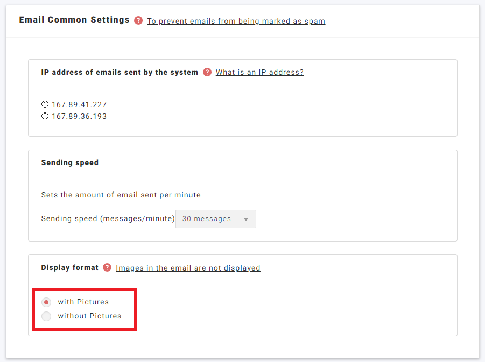
Task: Expand the messages-per-minute selection list
Action: 215,219
